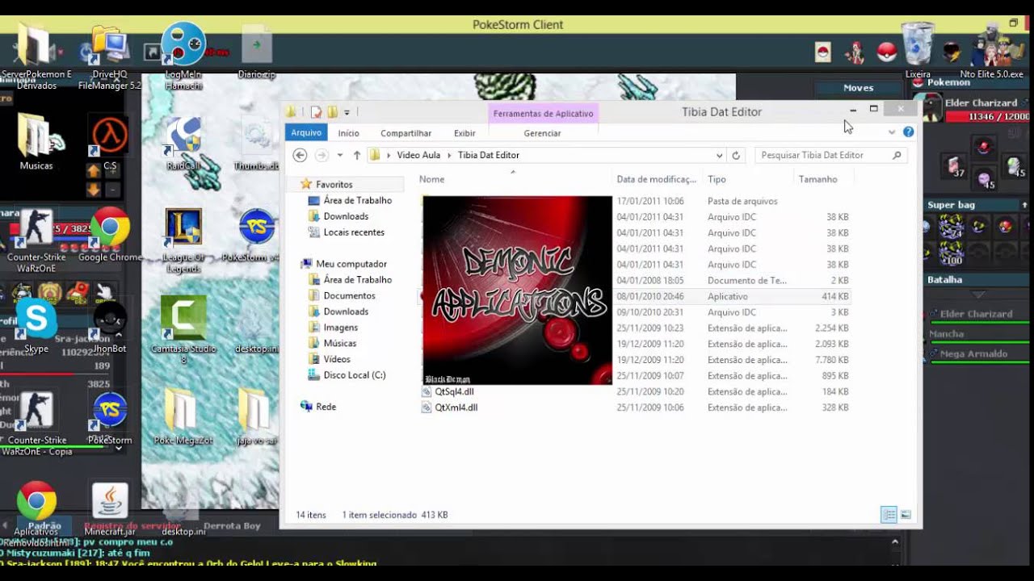This screenshot has height=581, width=1034.
Task: Open the Gerenciar ribbon tab
Action: pyautogui.click(x=542, y=133)
